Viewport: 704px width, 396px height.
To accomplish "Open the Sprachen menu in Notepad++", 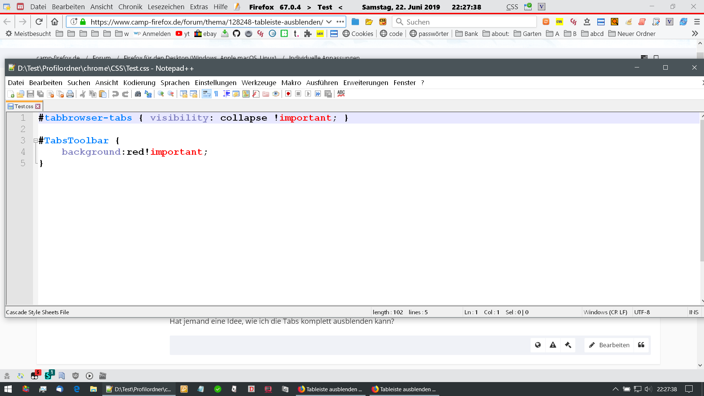I will click(x=175, y=83).
